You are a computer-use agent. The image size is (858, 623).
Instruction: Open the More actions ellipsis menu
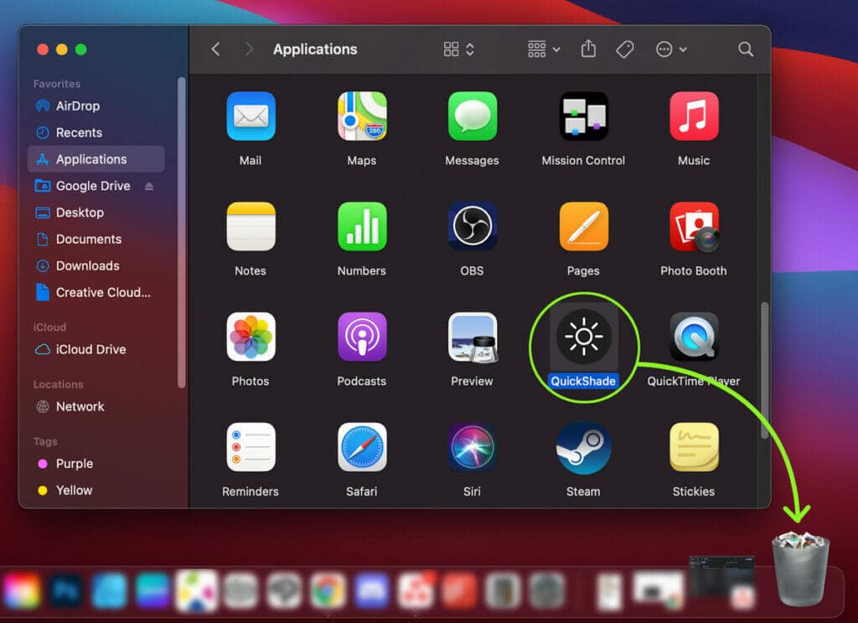pyautogui.click(x=671, y=49)
